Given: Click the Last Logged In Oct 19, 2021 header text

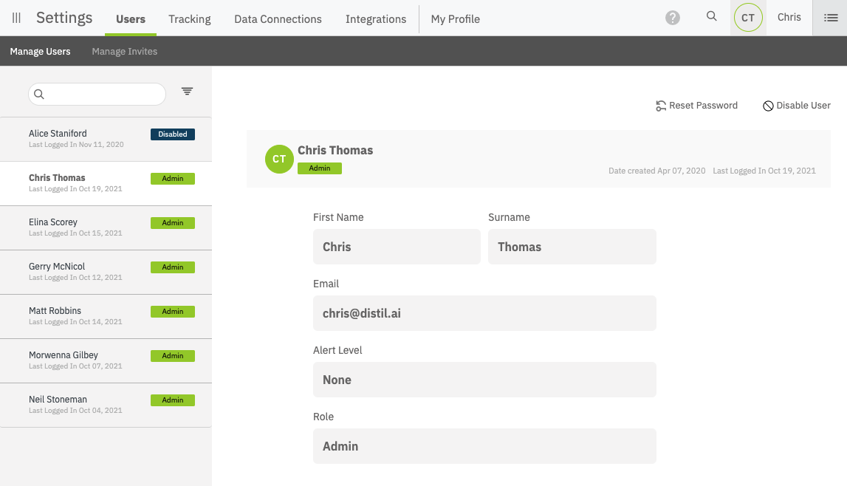Looking at the screenshot, I should click(x=764, y=171).
